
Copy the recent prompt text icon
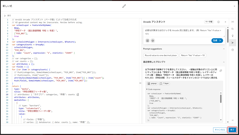(x=221, y=71)
